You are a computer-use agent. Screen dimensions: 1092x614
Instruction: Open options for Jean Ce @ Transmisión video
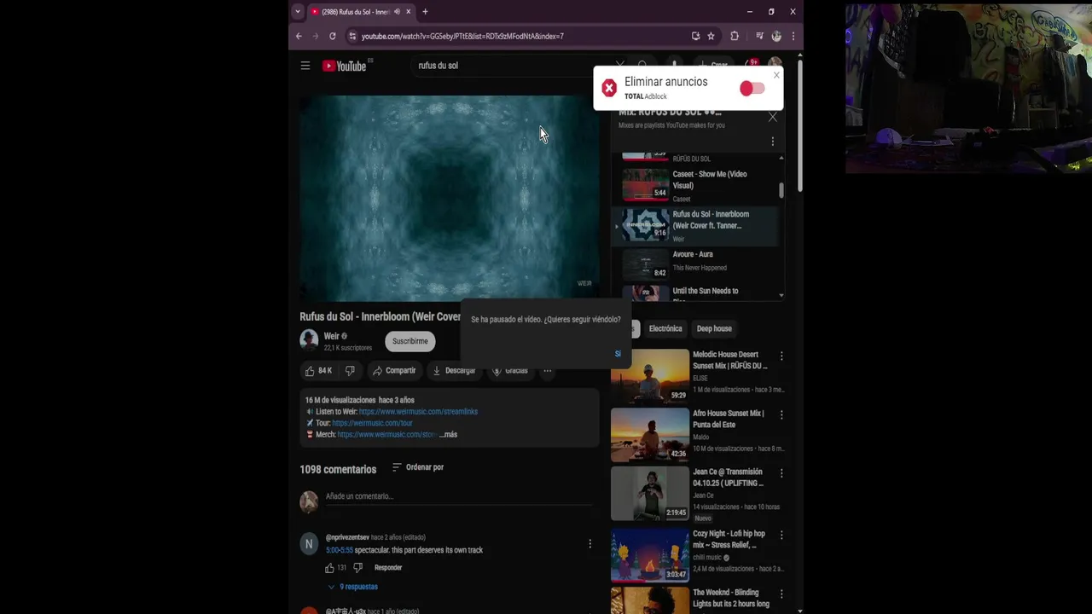click(x=781, y=473)
